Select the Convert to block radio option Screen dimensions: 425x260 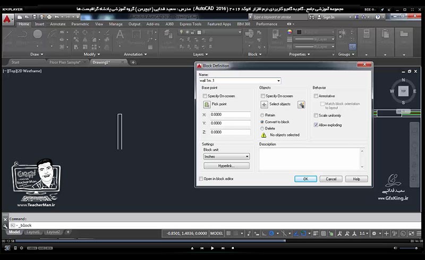[262, 122]
